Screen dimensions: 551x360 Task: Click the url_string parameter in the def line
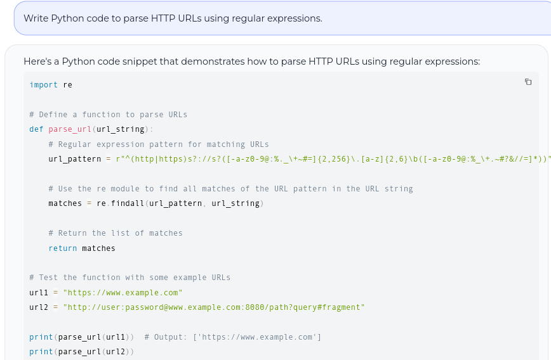click(x=121, y=129)
